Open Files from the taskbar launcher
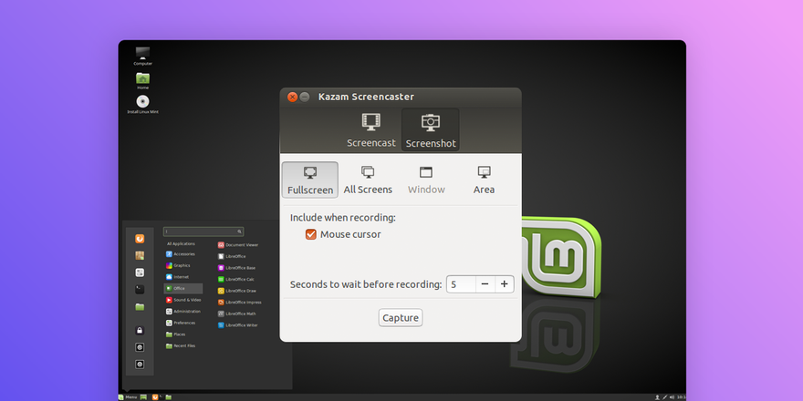The image size is (803, 401). pos(169,397)
